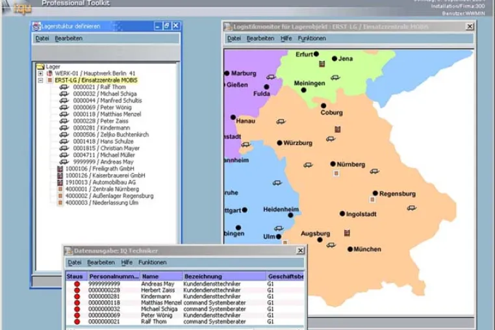Click the vehicle marker right of Meiningen

pos(335,78)
